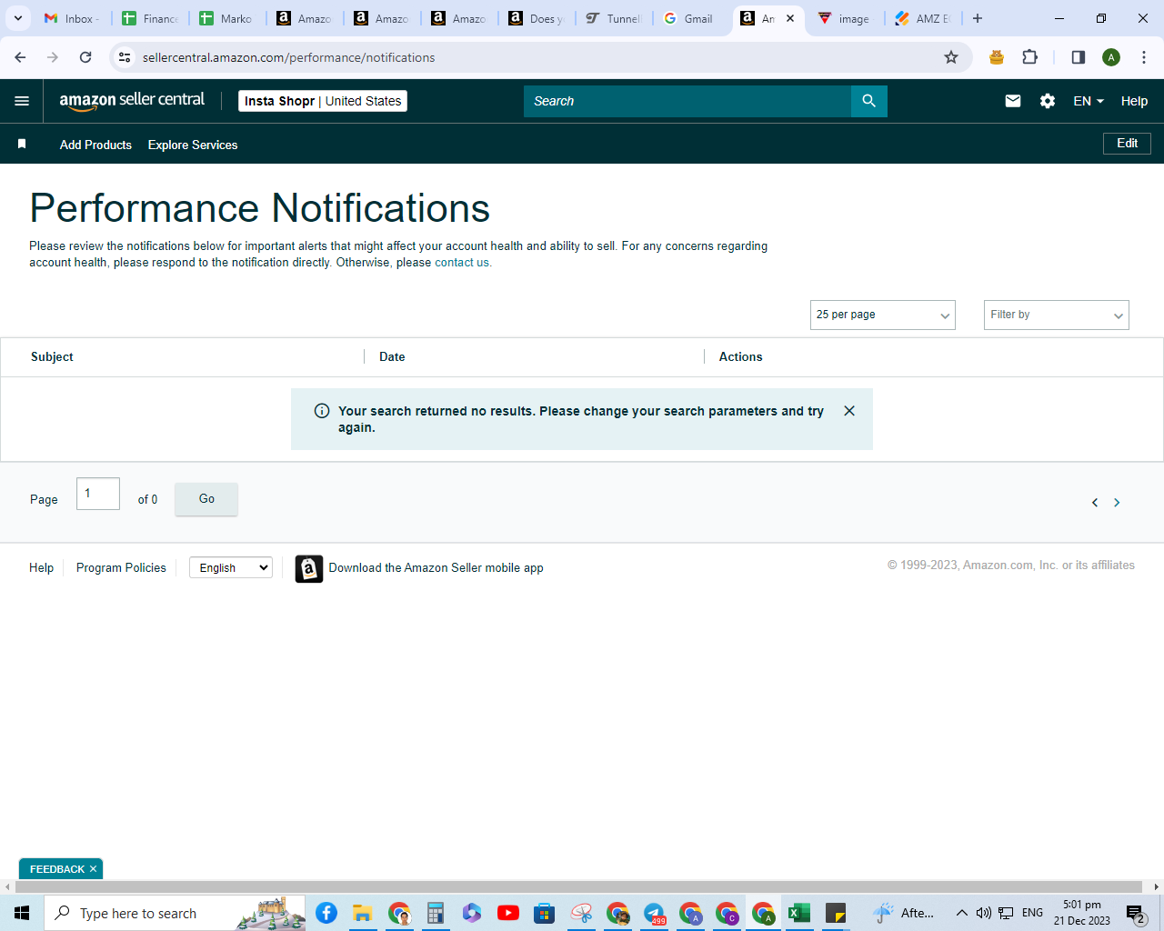
Task: Open a new browser tab
Action: click(x=978, y=18)
